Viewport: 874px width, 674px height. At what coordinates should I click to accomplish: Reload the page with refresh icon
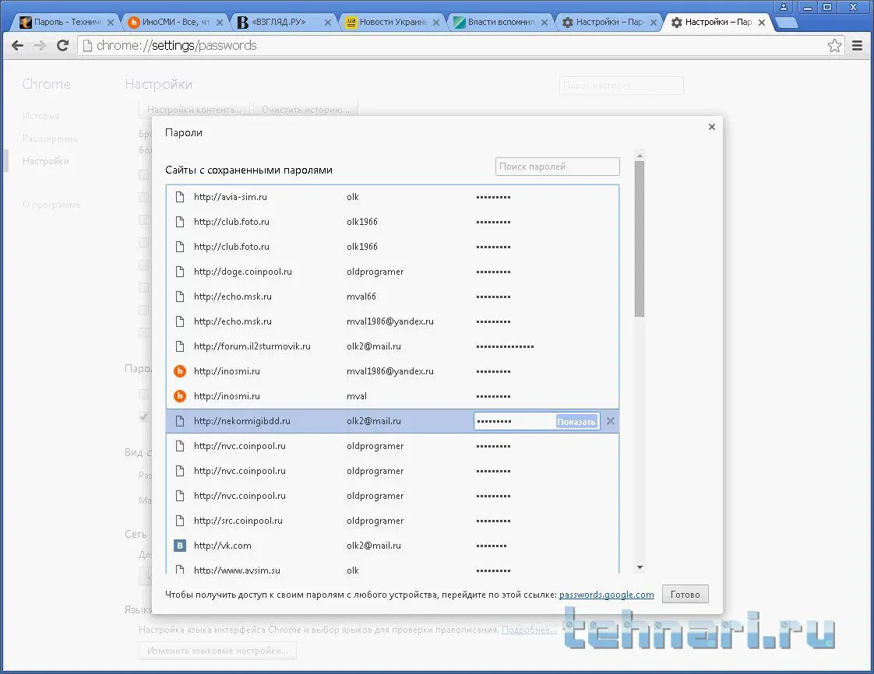[x=63, y=46]
